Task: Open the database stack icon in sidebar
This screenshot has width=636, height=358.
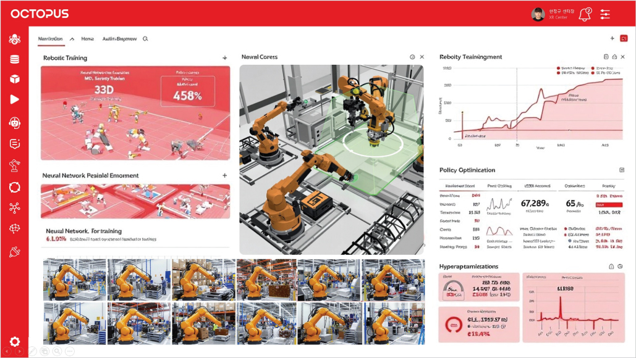Action: point(15,59)
